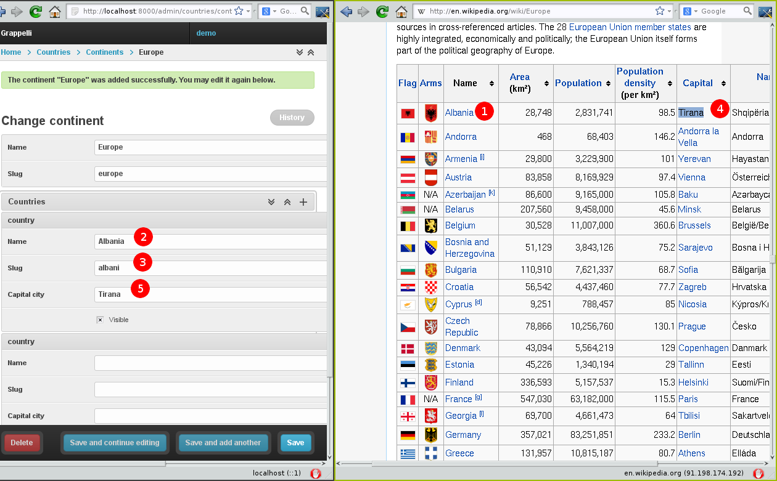Expand all sections via breadcrumb bar double-down arrows

click(300, 52)
